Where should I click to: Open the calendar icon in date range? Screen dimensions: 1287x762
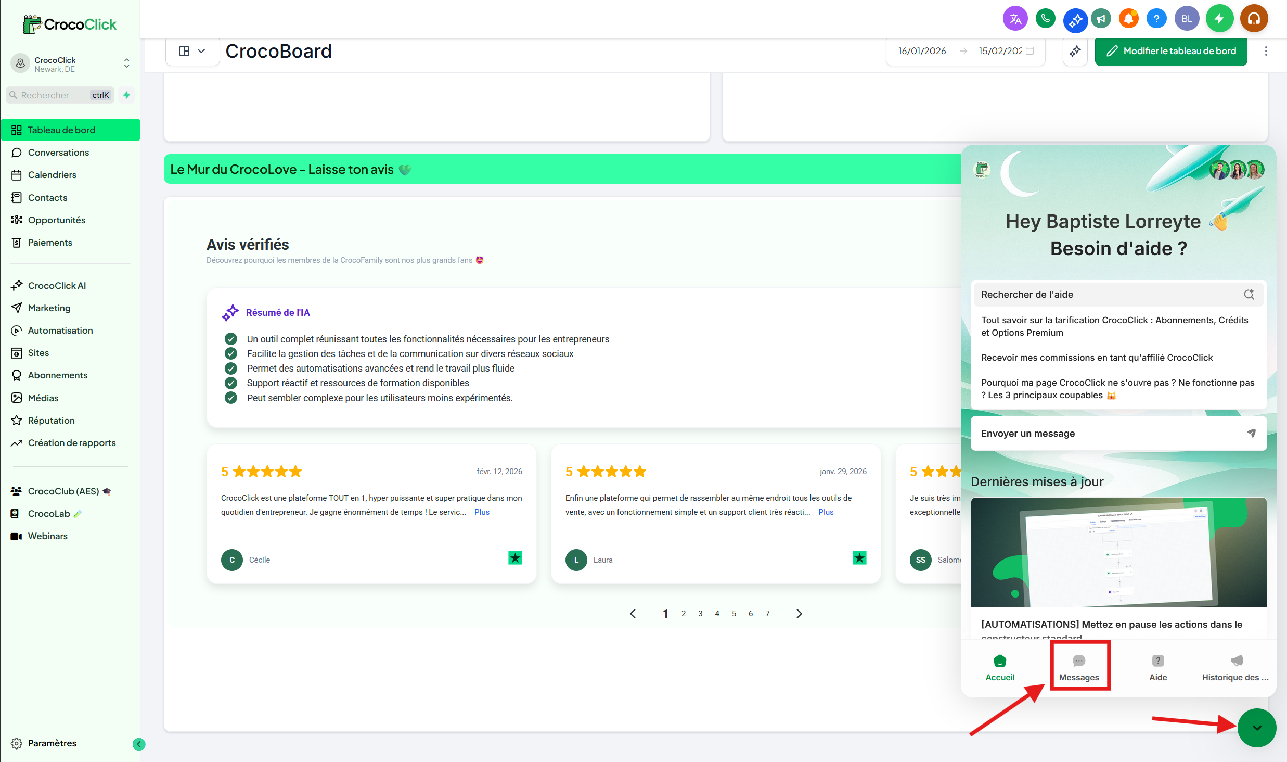(x=1030, y=51)
